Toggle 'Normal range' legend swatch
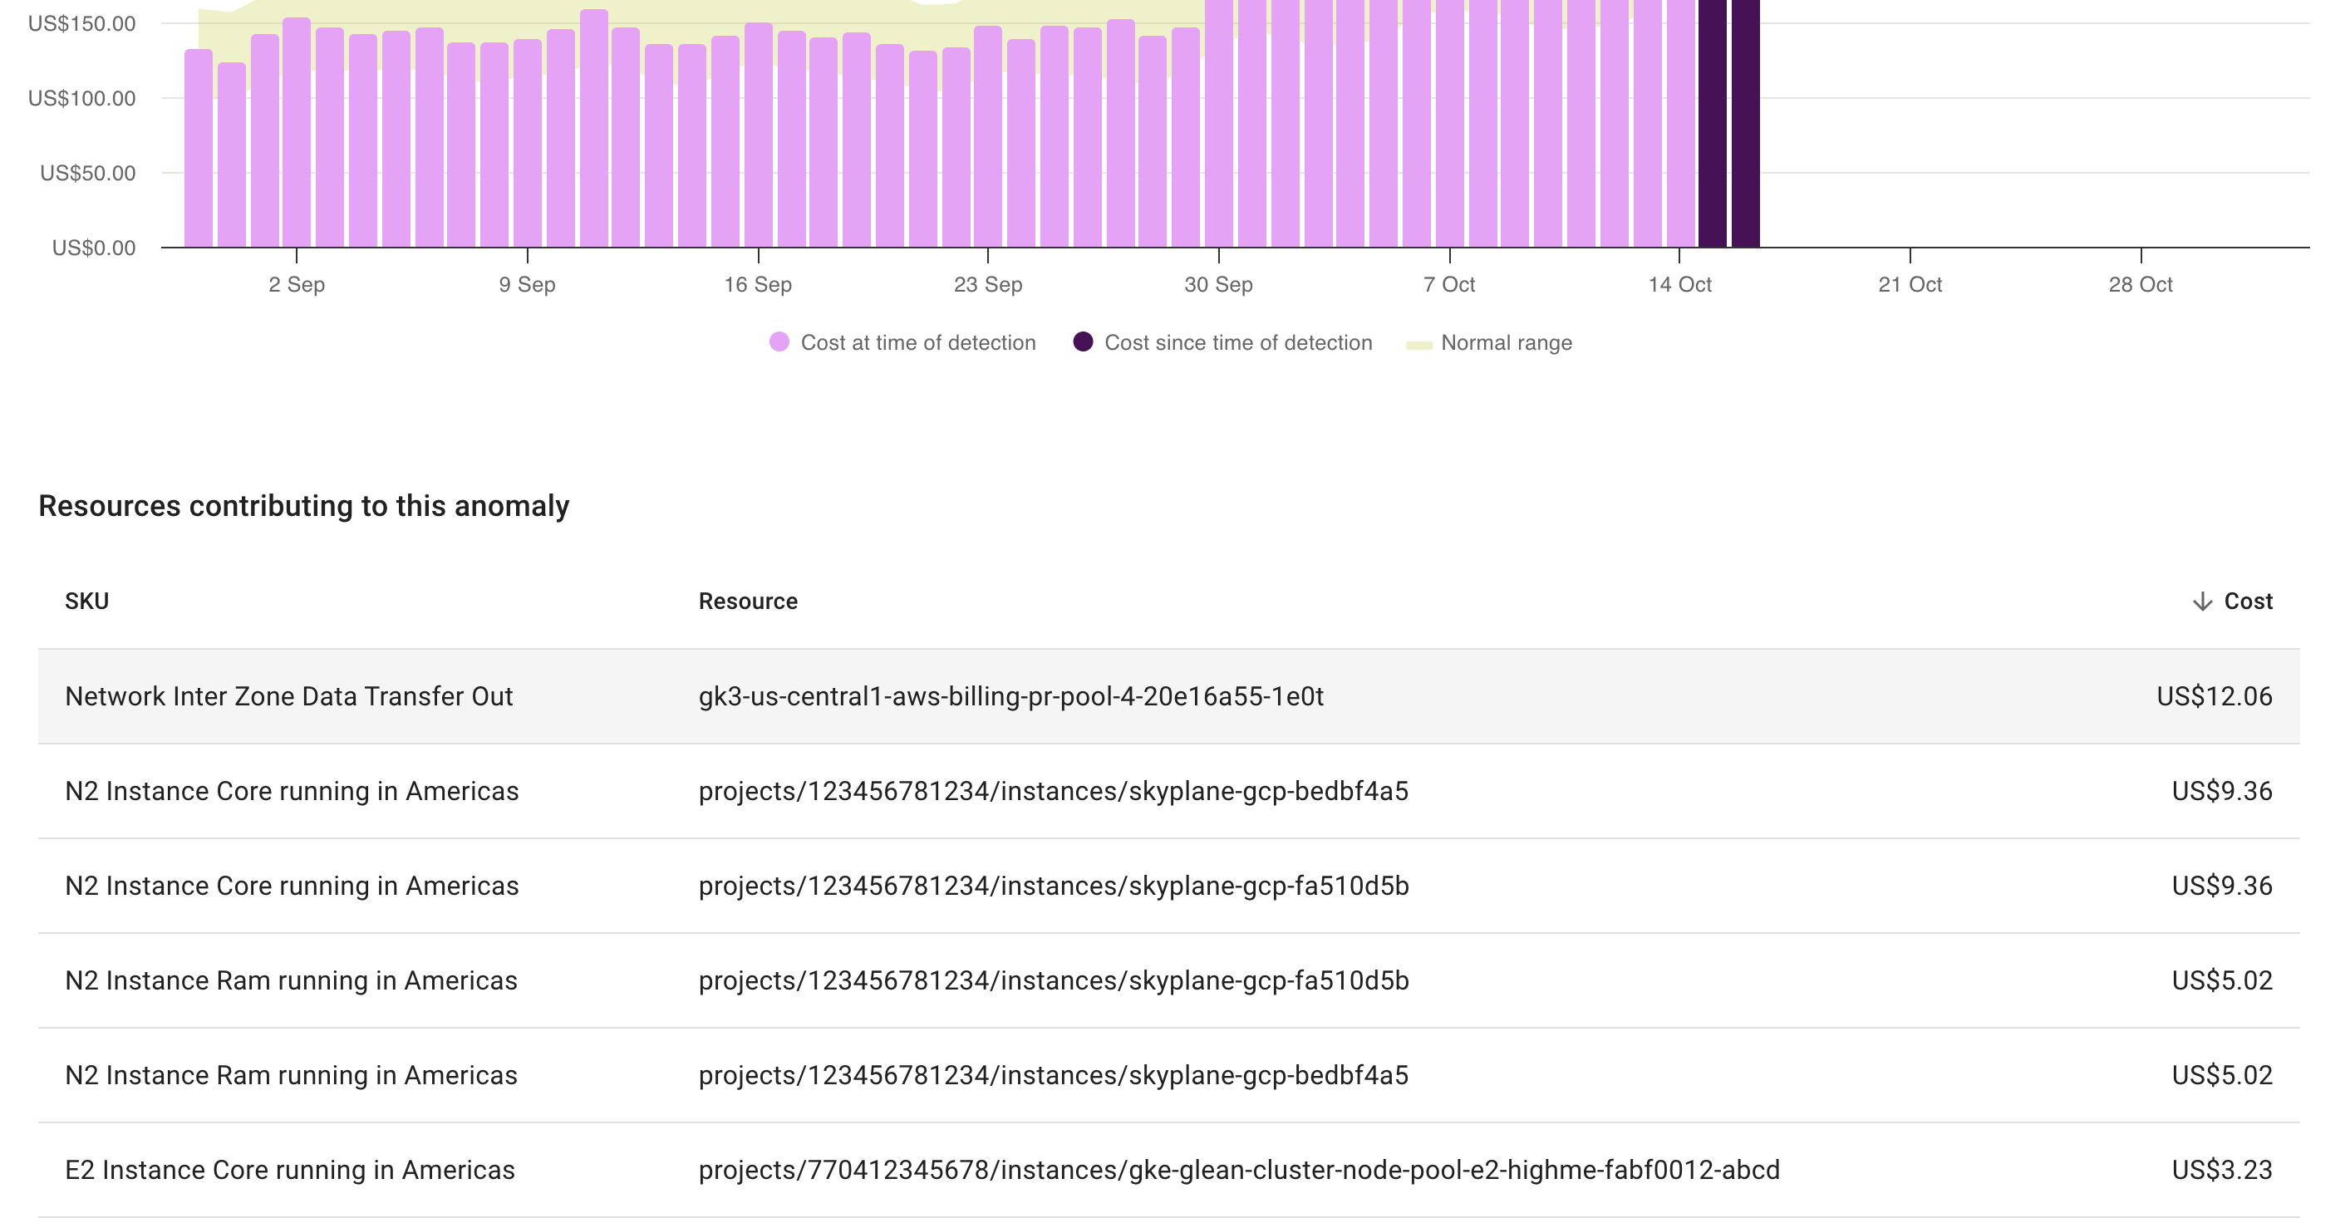Screen dimensions: 2350x1218 (x=1419, y=345)
